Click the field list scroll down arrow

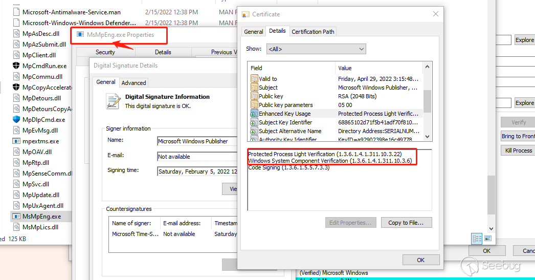[x=428, y=137]
